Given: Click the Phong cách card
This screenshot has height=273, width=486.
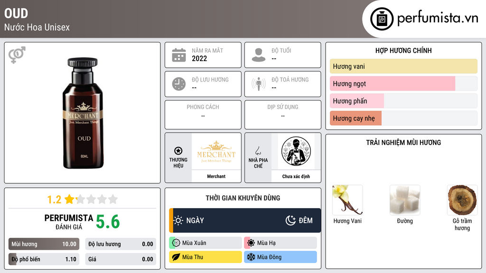Looking at the screenshot, I should tap(203, 115).
